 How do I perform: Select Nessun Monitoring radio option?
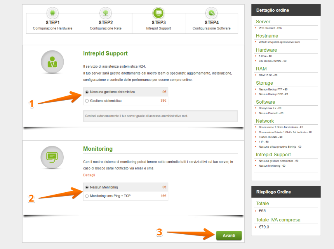coord(87,187)
